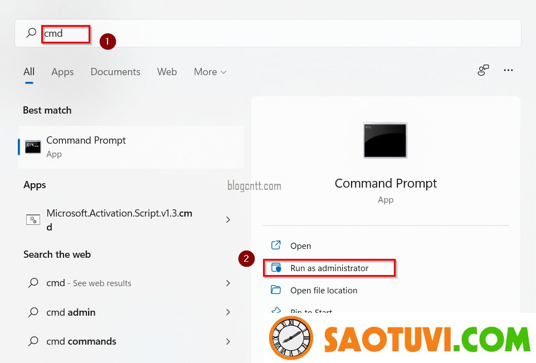The width and height of the screenshot is (536, 363).
Task: Click Open in the Command Prompt panel
Action: [300, 246]
